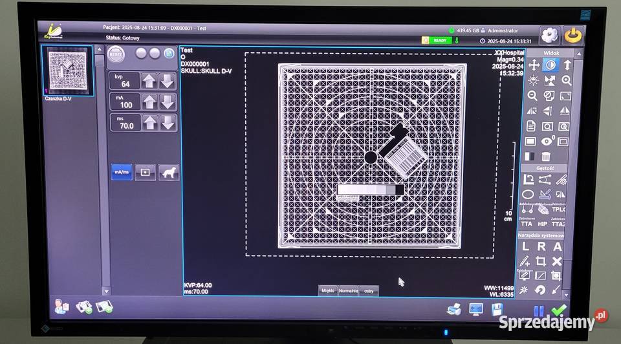Viewport: 621px width, 344px height.
Task: Add the A text annotation marker
Action: coord(557,246)
